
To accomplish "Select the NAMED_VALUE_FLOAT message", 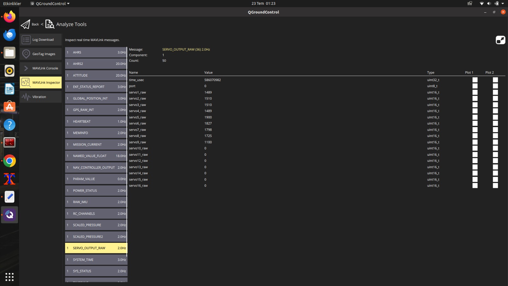I will point(96,156).
